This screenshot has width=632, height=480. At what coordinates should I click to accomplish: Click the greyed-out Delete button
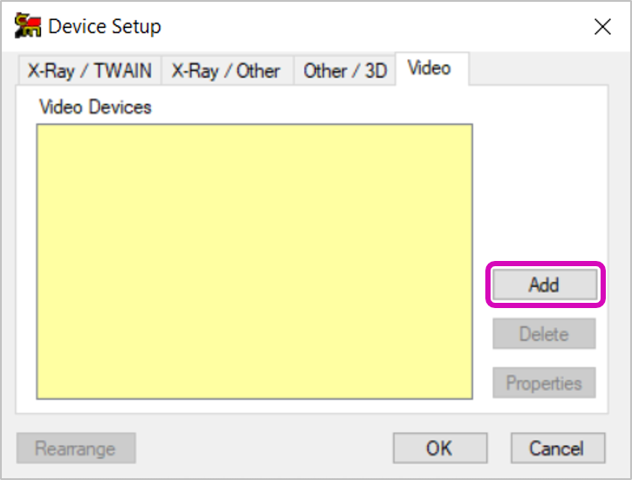[544, 333]
